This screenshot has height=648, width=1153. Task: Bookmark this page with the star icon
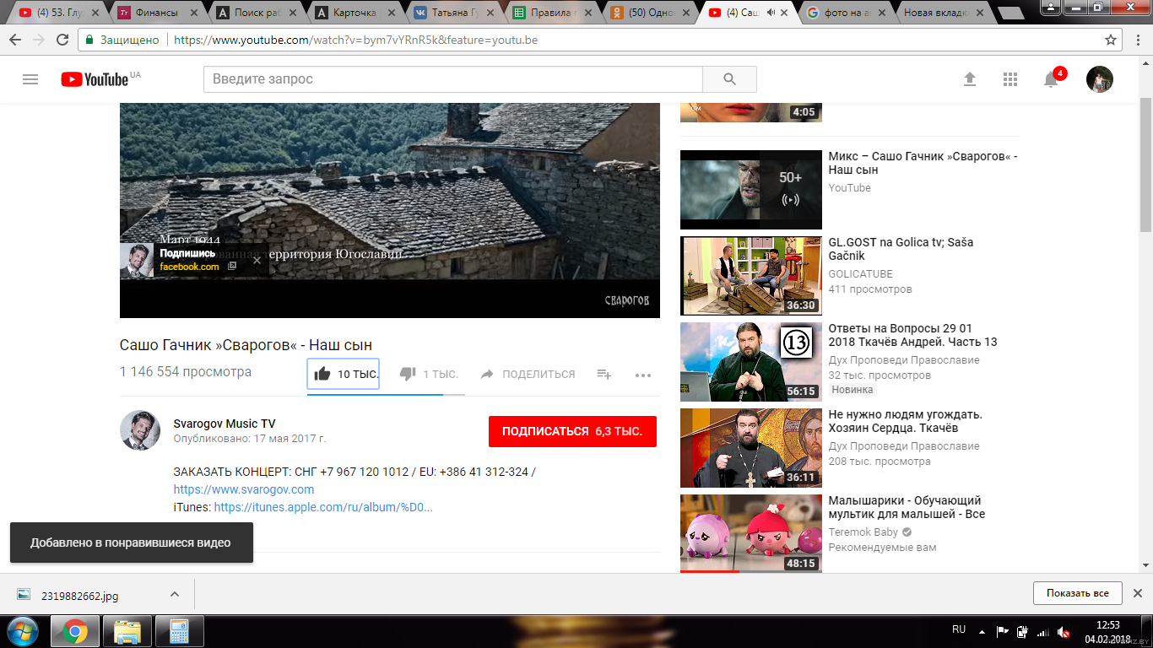(1111, 40)
